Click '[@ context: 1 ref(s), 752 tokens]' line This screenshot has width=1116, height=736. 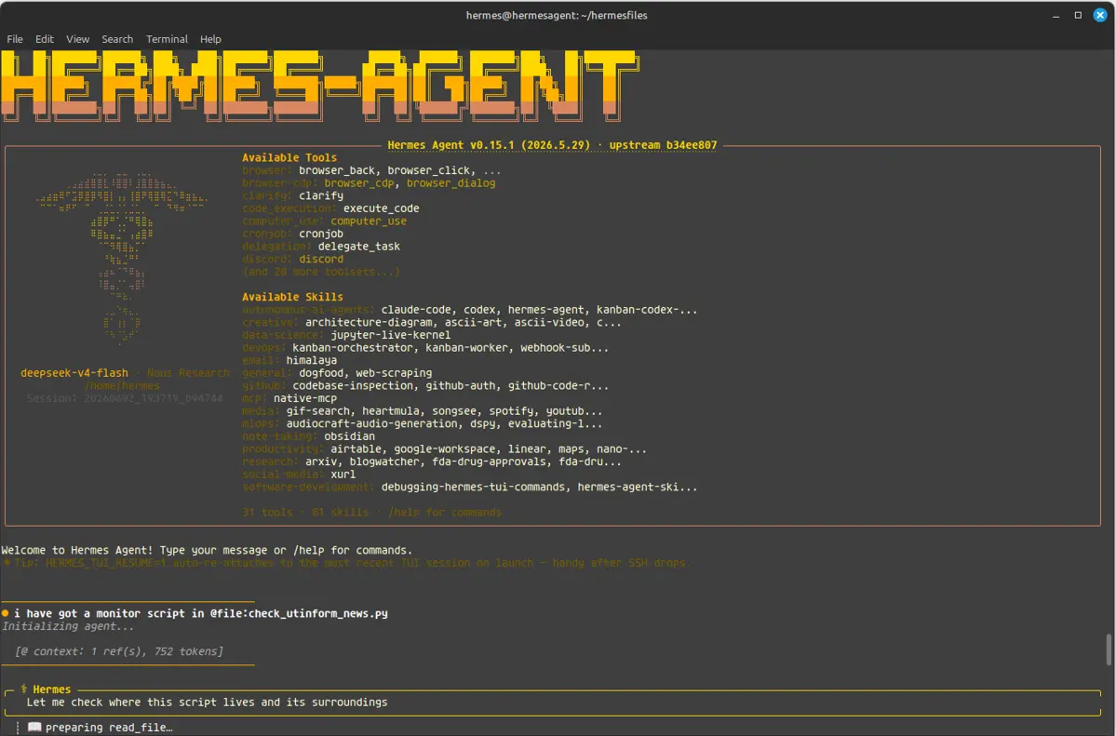(119, 651)
